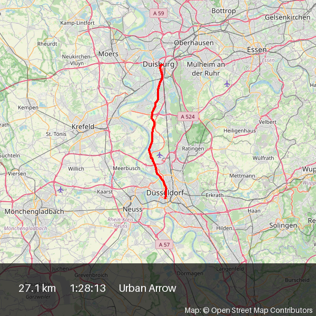316x316 pixels.
Task: Click the Essen city label
Action: click(257, 50)
